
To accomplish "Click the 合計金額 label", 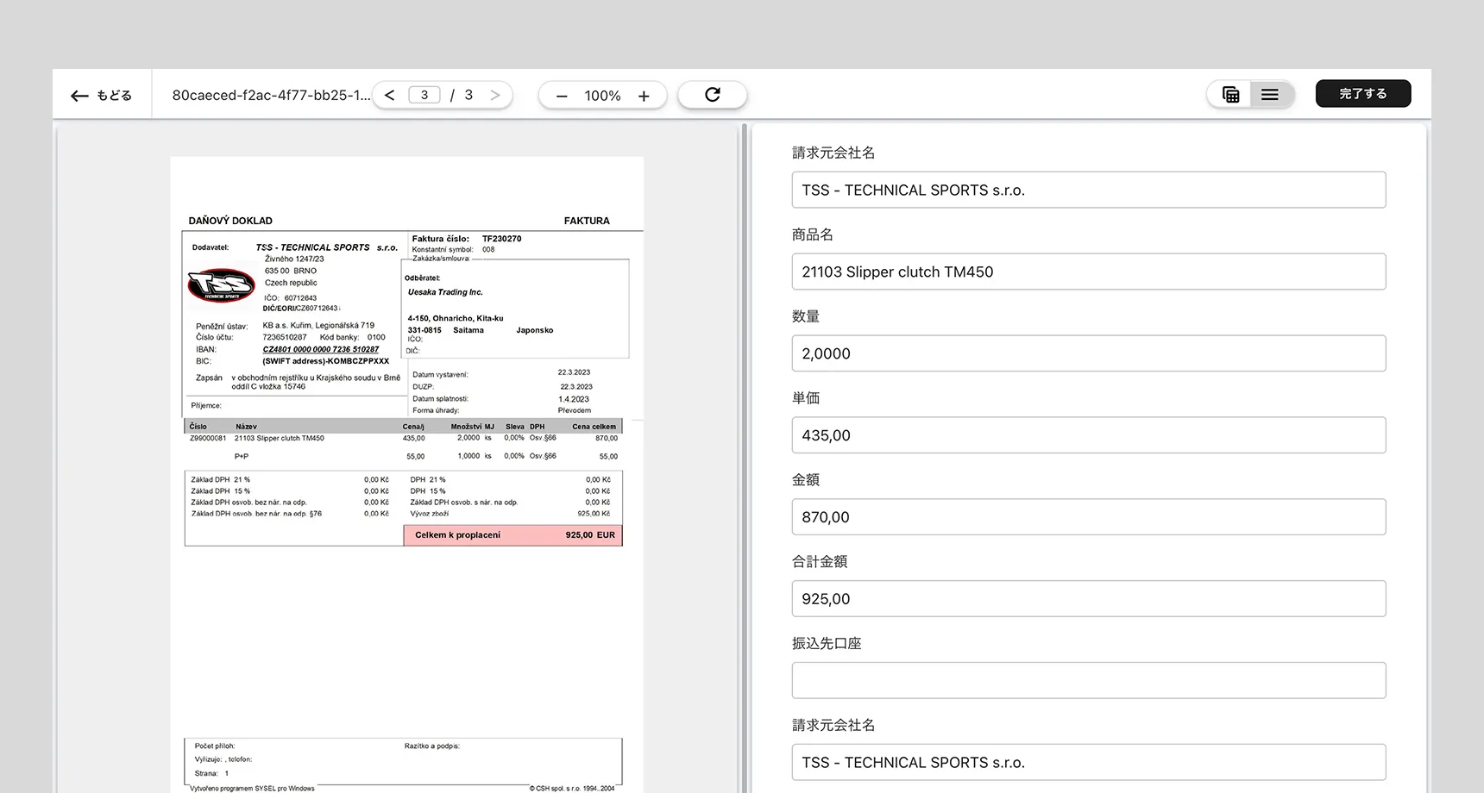I will pyautogui.click(x=820, y=561).
